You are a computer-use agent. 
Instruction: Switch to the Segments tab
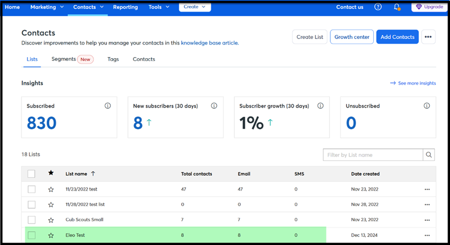click(64, 59)
